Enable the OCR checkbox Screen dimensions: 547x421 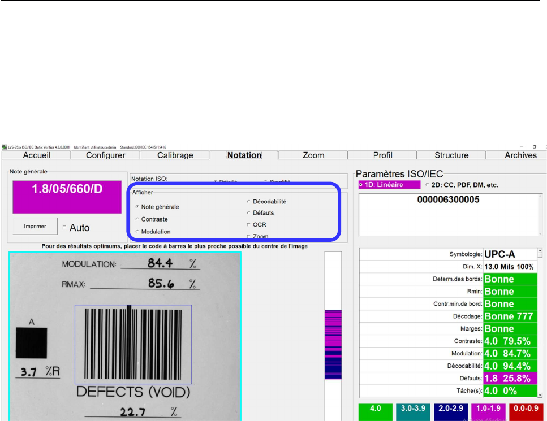coord(249,224)
